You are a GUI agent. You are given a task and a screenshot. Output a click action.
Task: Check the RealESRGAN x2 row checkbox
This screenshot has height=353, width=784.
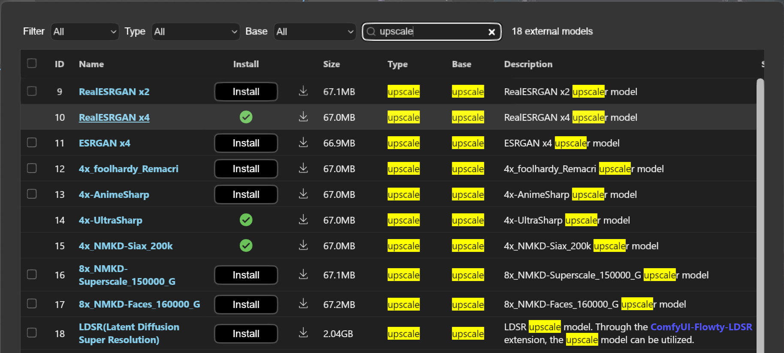(x=32, y=91)
